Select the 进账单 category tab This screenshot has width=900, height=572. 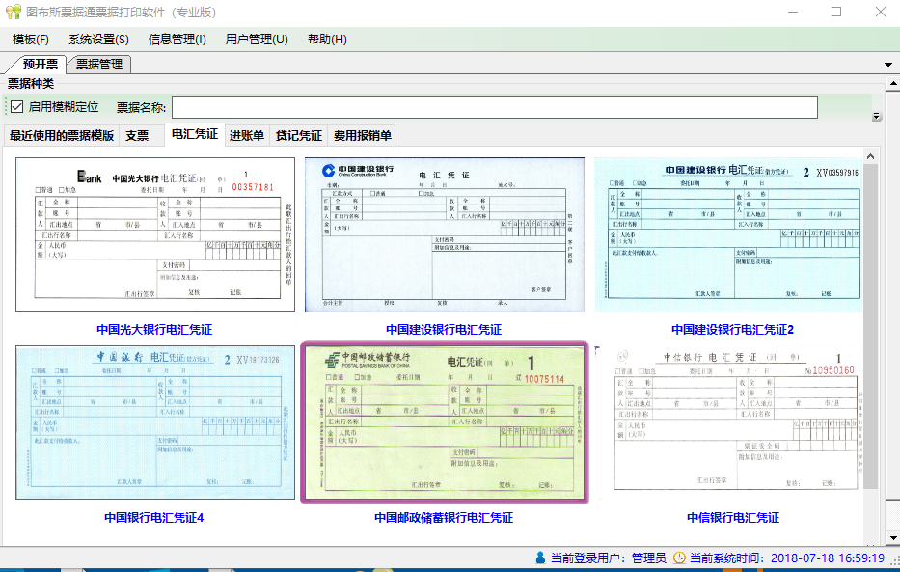pyautogui.click(x=247, y=136)
